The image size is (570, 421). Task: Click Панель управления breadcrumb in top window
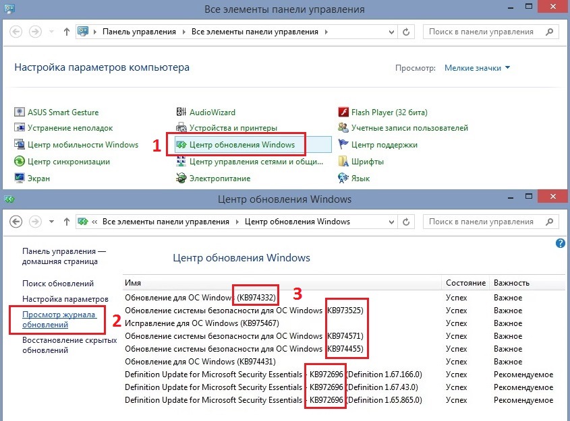pyautogui.click(x=139, y=32)
